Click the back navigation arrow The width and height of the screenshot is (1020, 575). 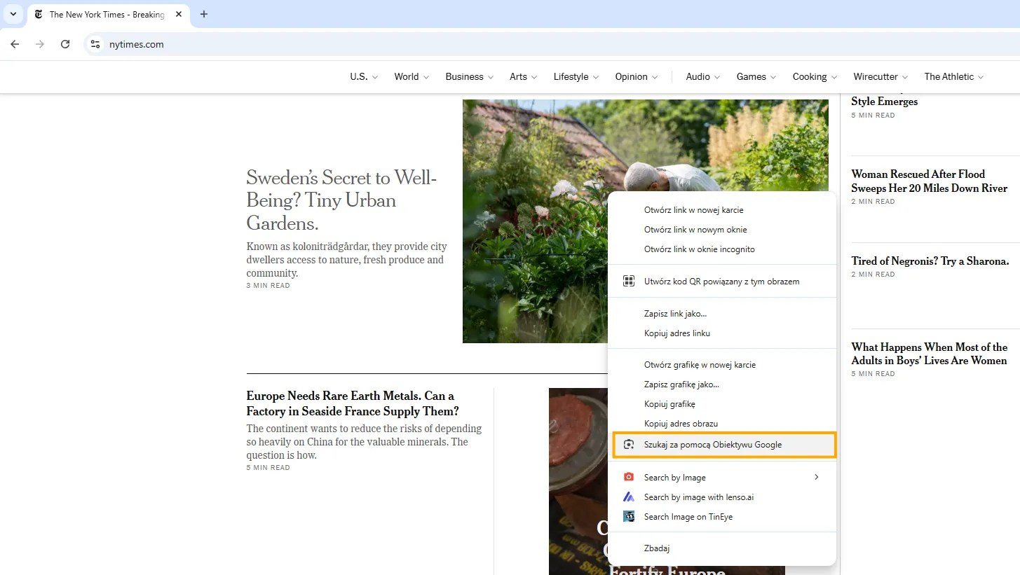pyautogui.click(x=15, y=43)
